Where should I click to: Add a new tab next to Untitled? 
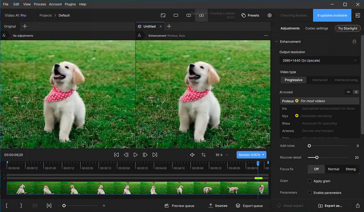169,26
